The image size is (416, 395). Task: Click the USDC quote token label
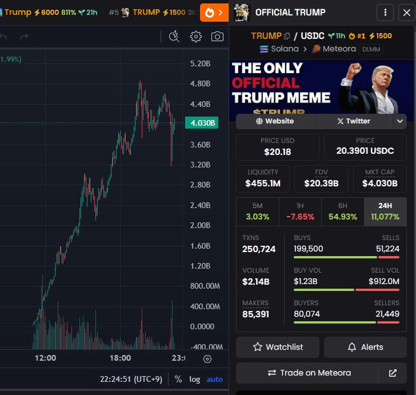click(x=312, y=36)
